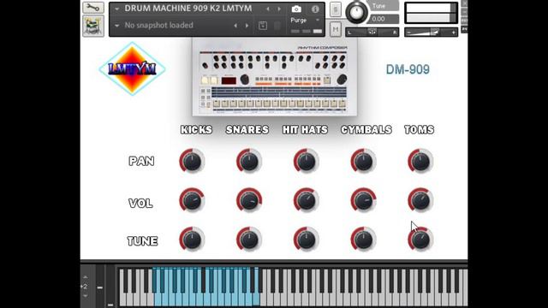Adjust the Snares PAN knob
Image resolution: width=548 pixels, height=308 pixels.
coord(249,161)
